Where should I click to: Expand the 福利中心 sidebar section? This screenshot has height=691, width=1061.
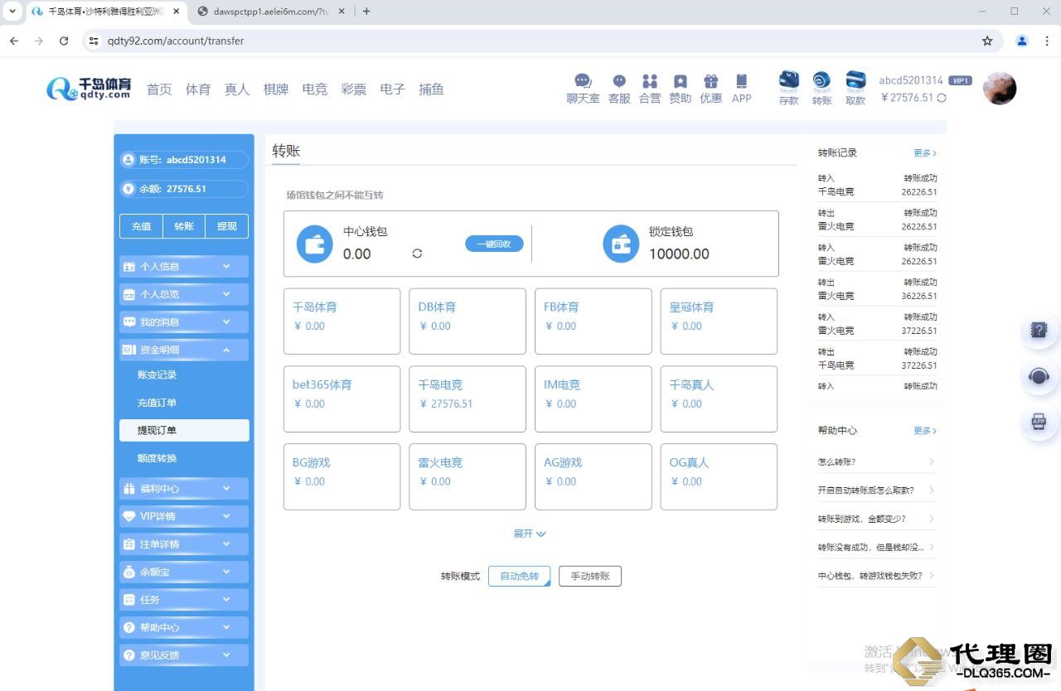(184, 489)
